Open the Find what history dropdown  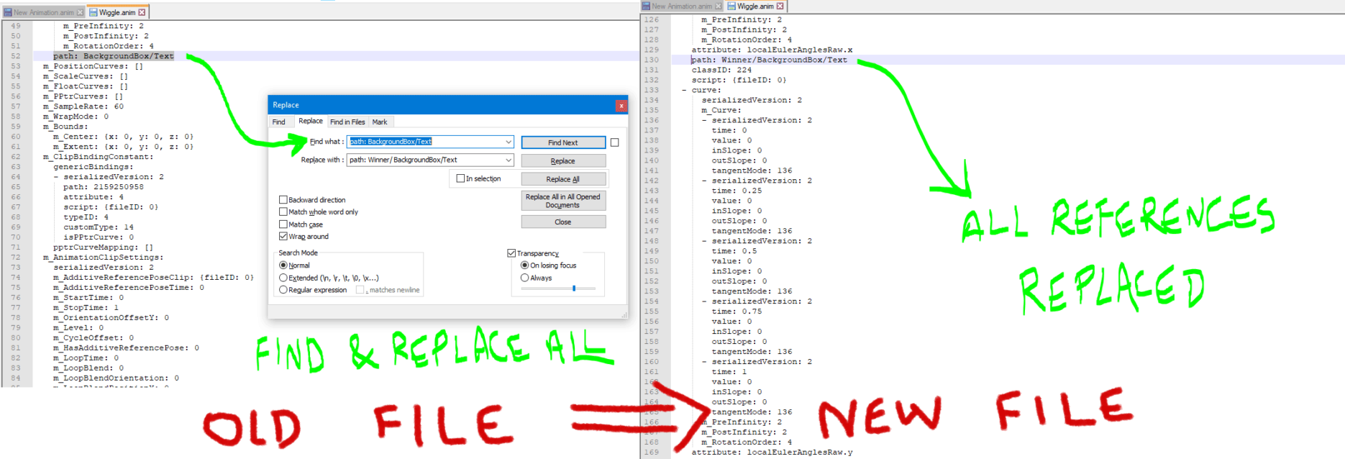click(x=508, y=142)
